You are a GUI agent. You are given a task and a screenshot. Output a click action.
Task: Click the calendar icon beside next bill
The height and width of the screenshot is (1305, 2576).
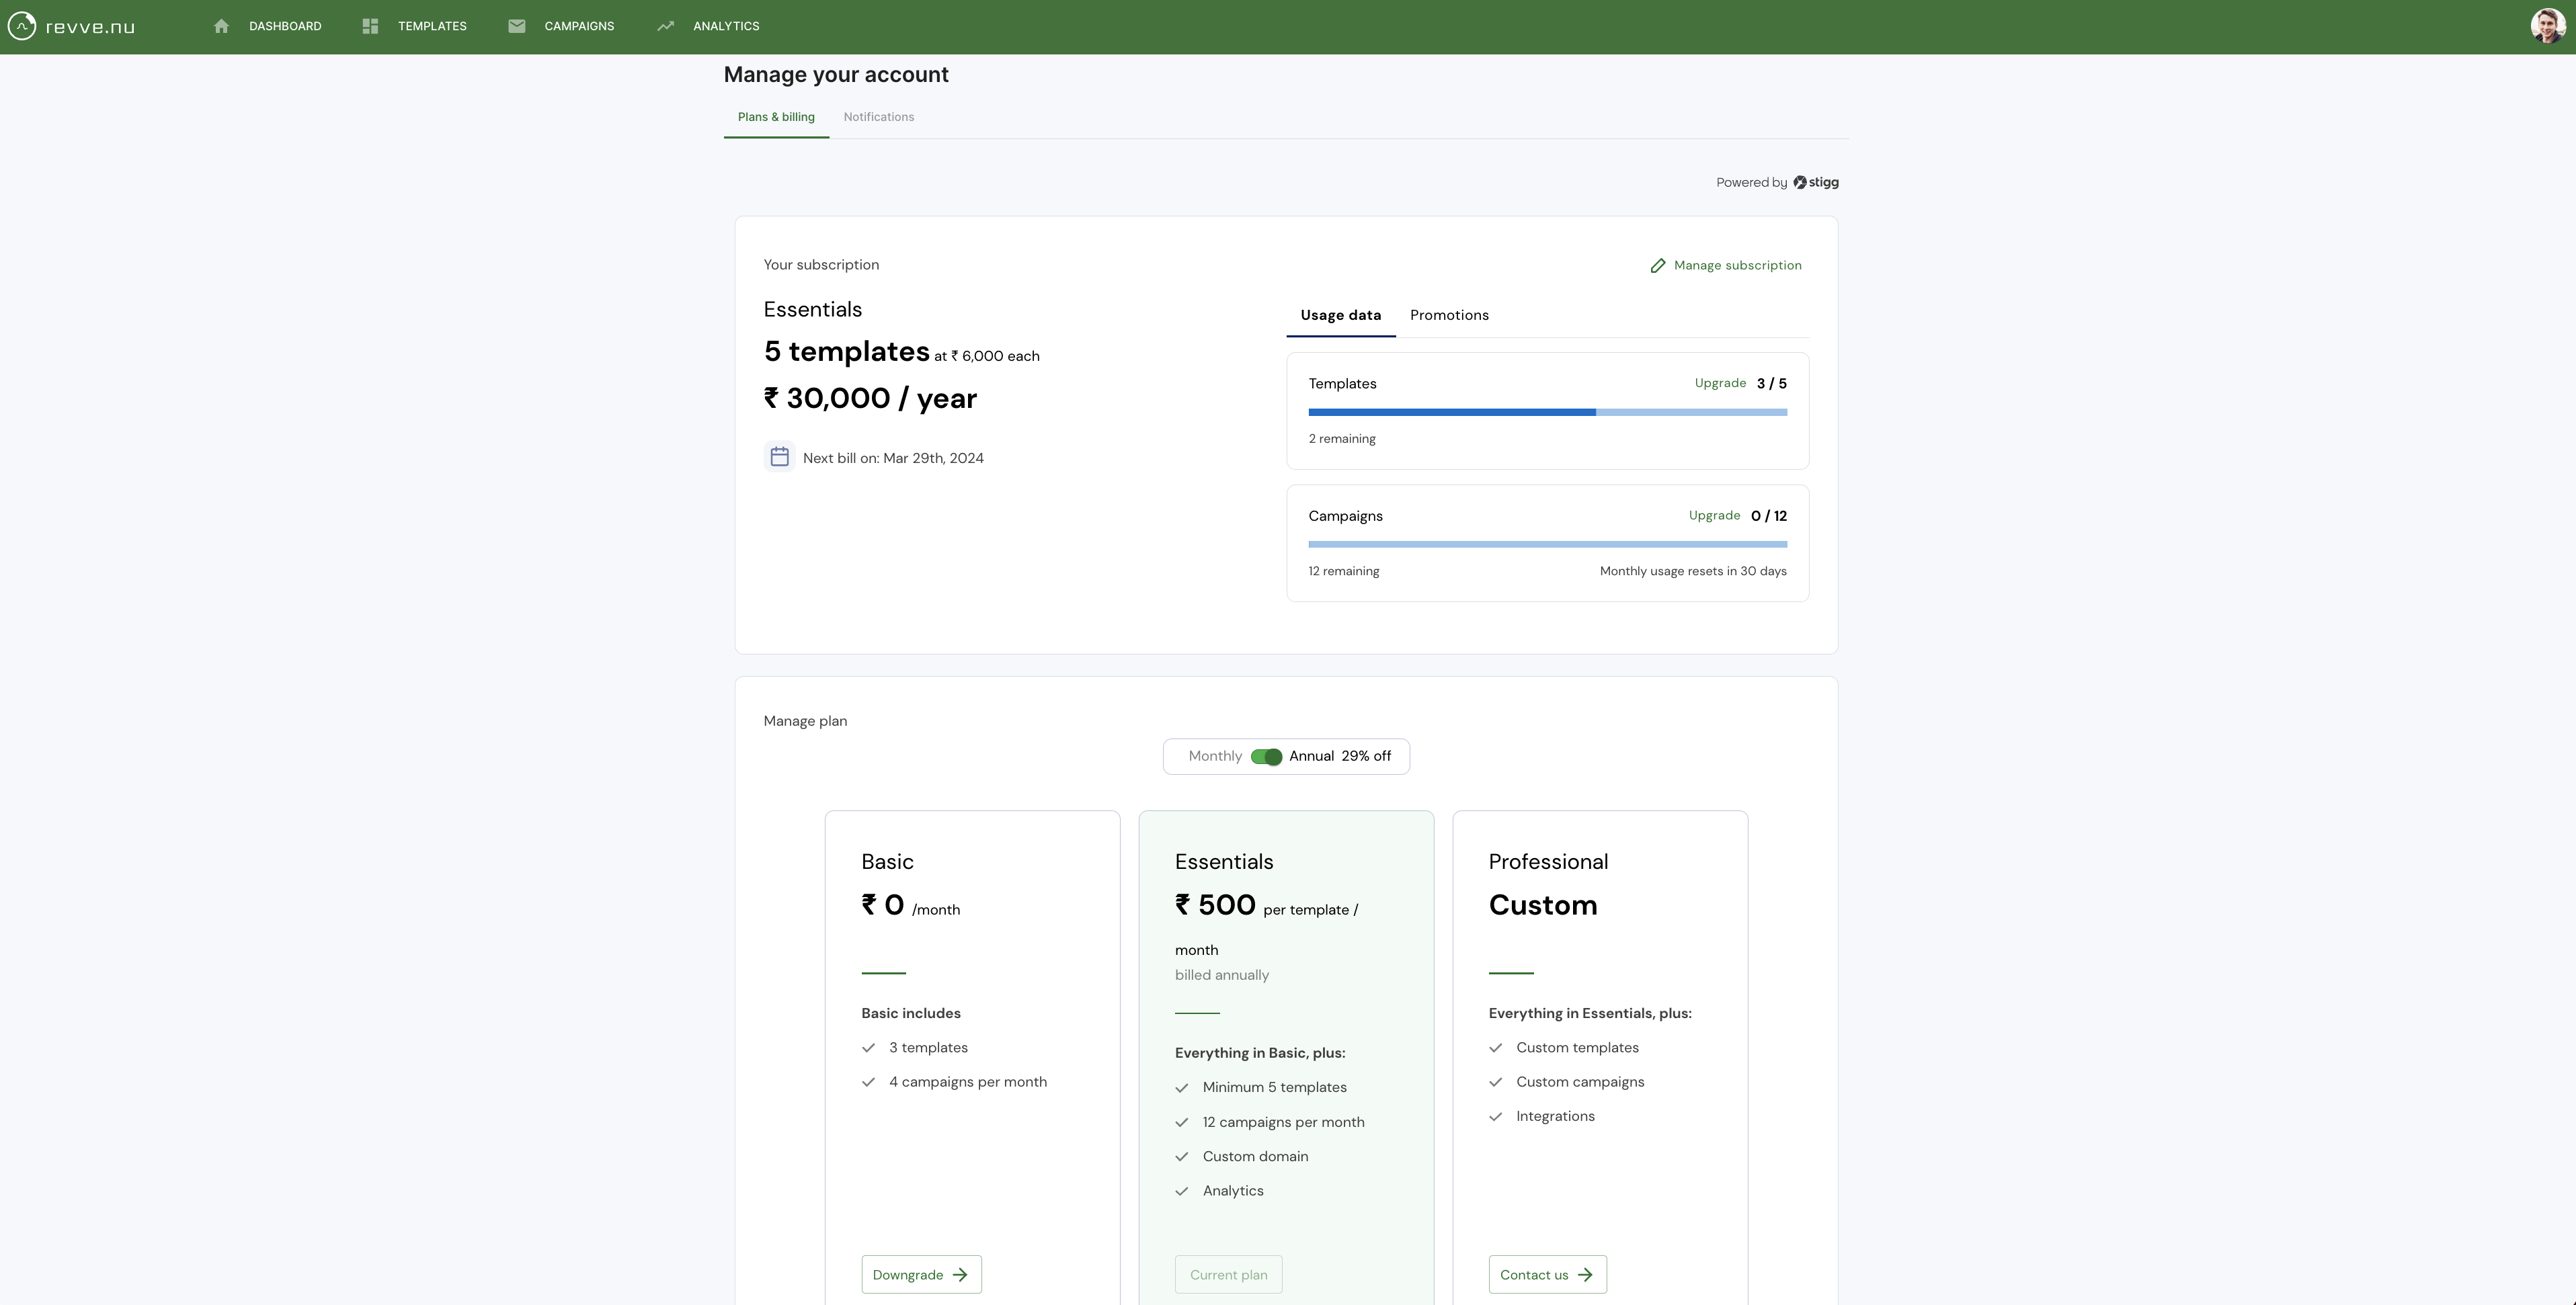pyautogui.click(x=779, y=457)
